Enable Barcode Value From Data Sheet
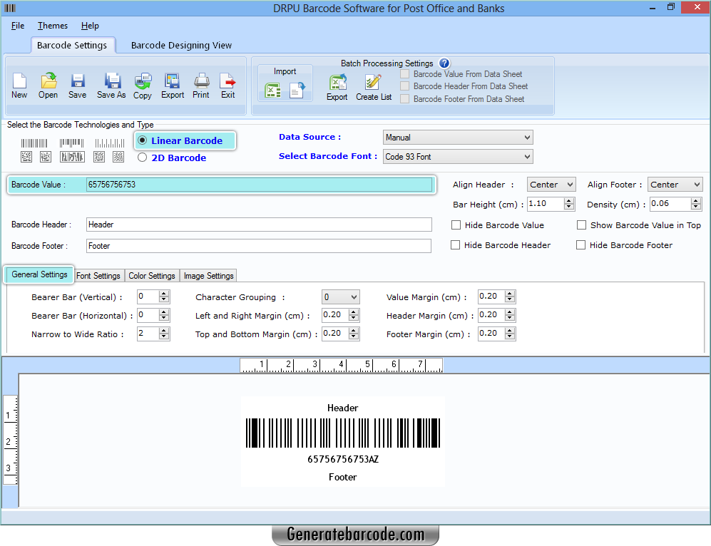711x546 pixels. (x=405, y=74)
